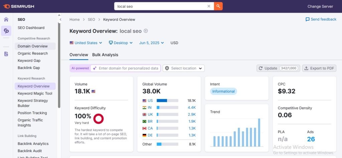Screen dimensions: 342x158
Task: Click the orange search magnifier button
Action: point(218,6)
